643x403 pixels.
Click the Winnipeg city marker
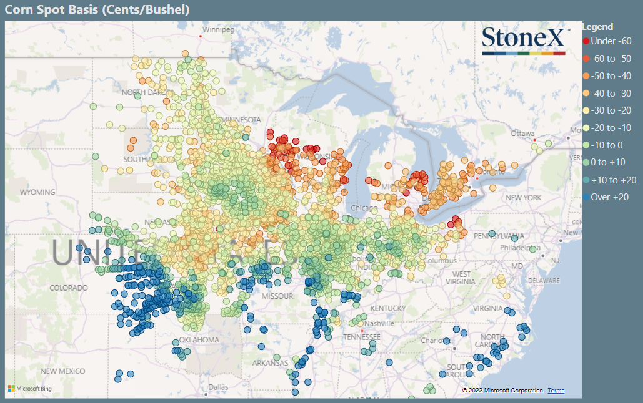click(201, 36)
